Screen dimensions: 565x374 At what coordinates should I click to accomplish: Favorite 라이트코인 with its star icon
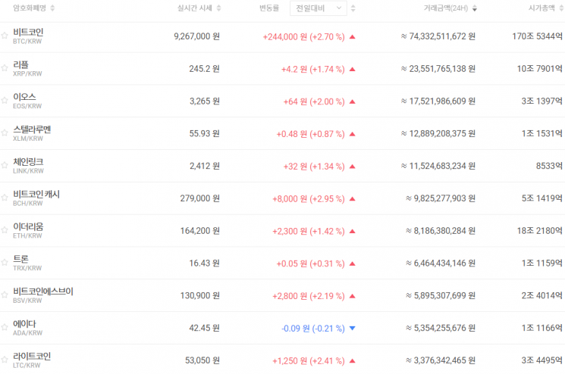tap(5, 360)
